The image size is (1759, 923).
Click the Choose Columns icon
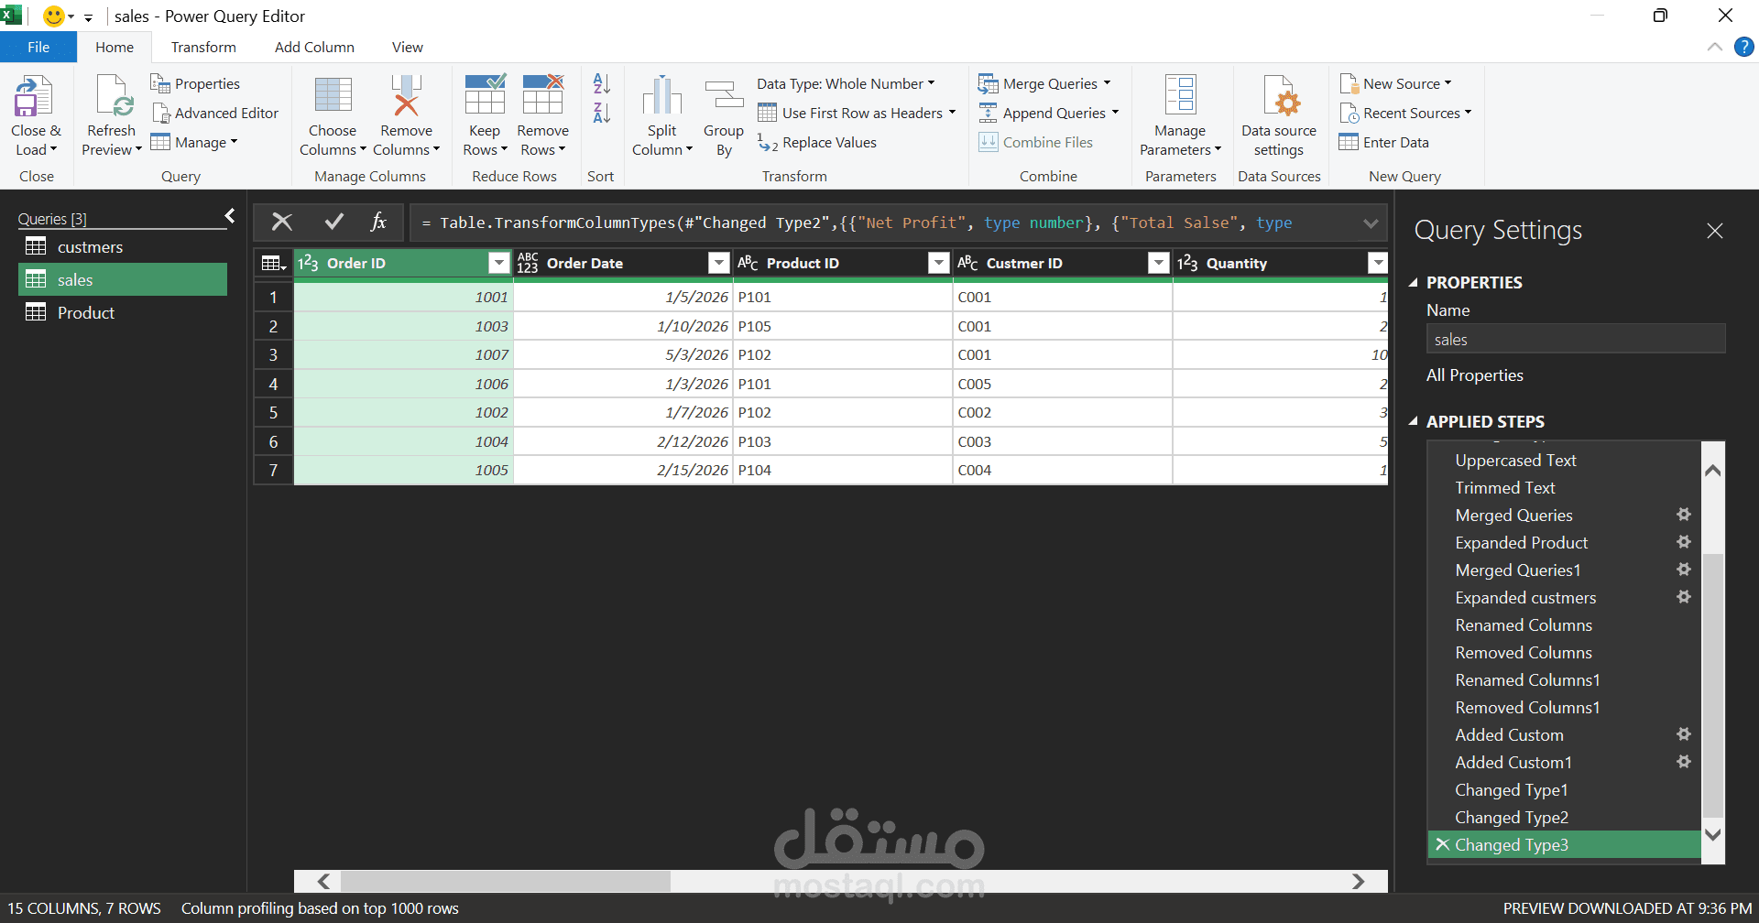pyautogui.click(x=333, y=96)
